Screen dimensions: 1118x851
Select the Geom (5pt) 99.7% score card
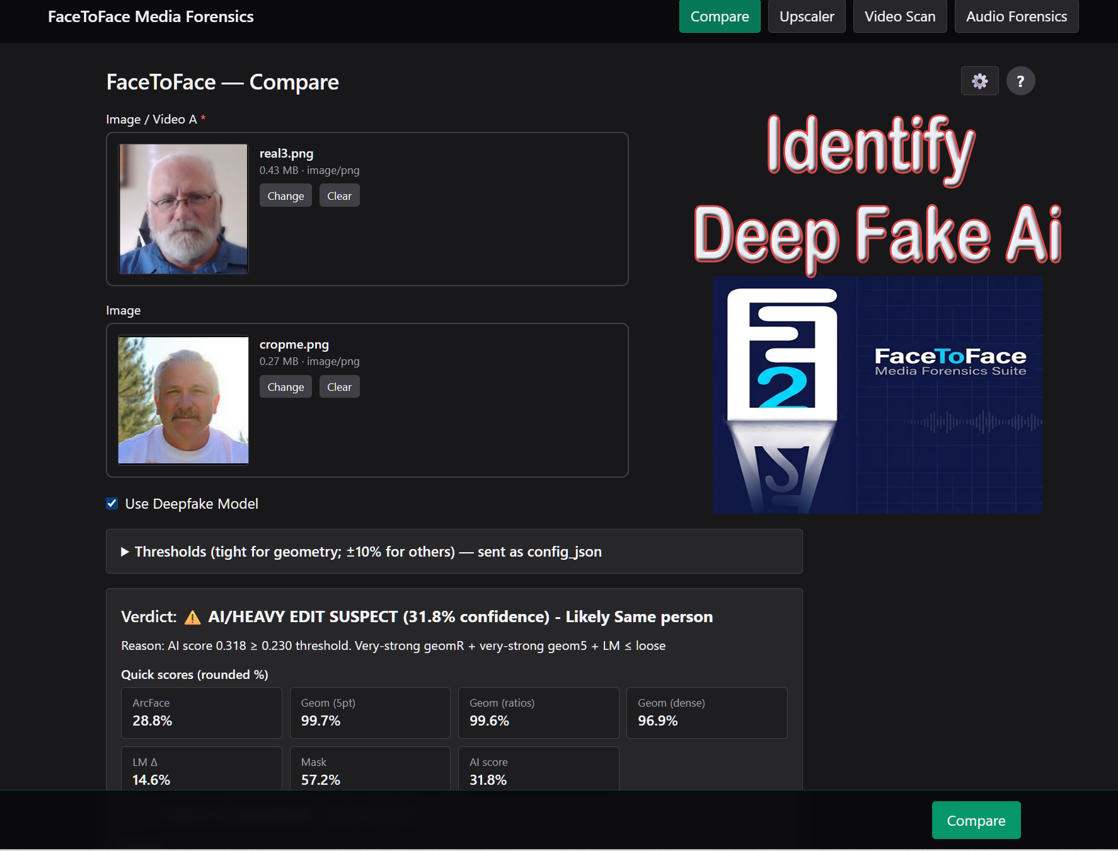pyautogui.click(x=370, y=713)
